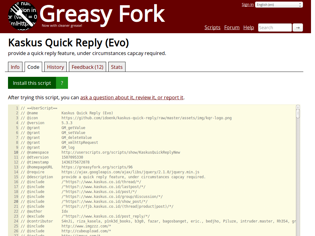Open the Info tab
The image size is (315, 236).
(x=15, y=67)
